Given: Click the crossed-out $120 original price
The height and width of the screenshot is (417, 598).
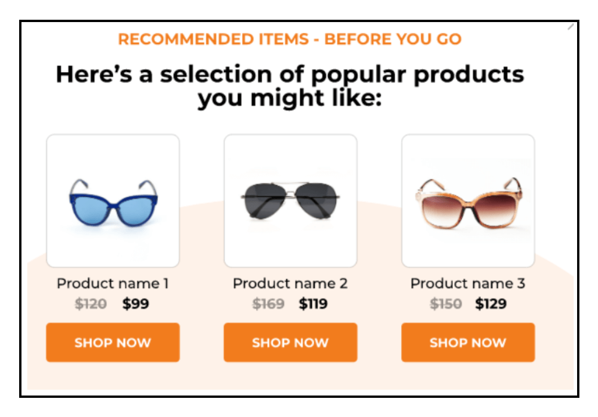Looking at the screenshot, I should coord(91,304).
